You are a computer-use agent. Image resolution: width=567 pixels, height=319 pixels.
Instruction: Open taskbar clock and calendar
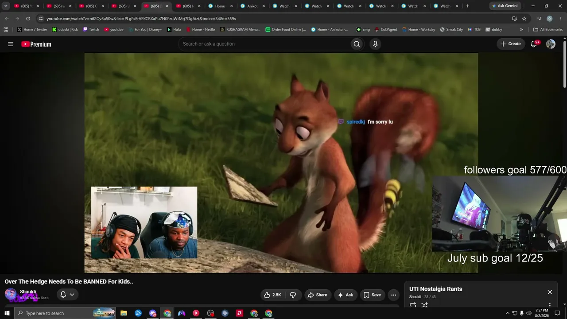point(542,313)
